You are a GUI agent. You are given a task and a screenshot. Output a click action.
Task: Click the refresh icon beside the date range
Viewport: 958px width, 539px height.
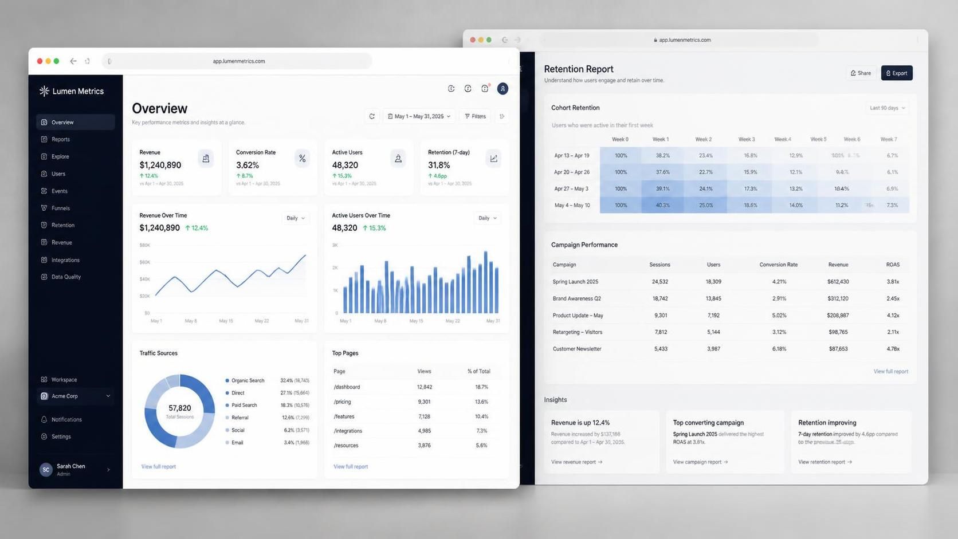[x=372, y=116]
